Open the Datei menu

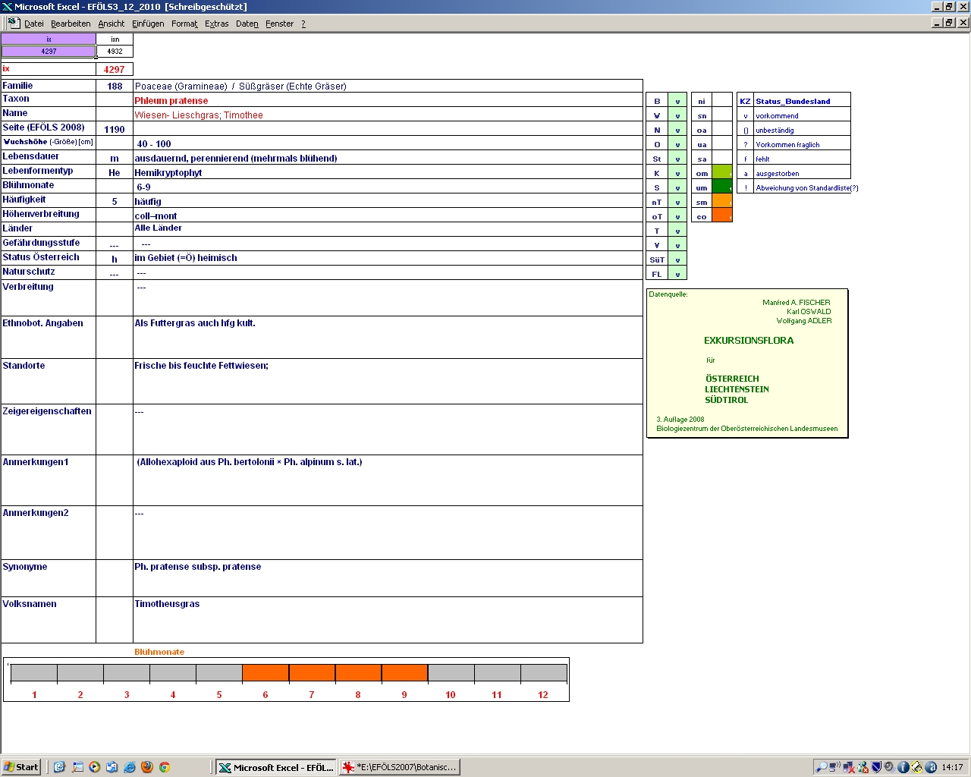(33, 24)
